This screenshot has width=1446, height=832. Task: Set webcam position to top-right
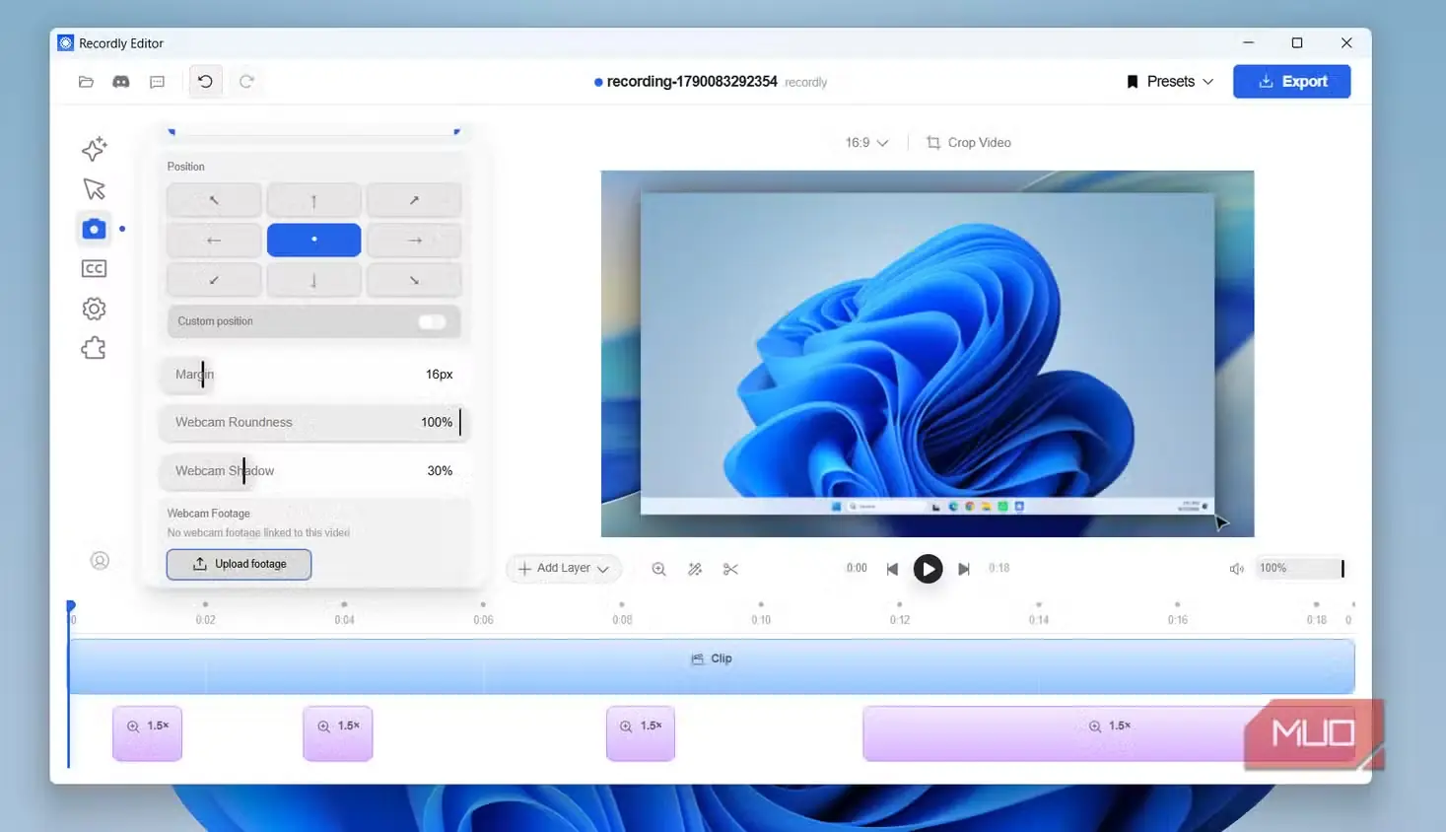click(414, 200)
